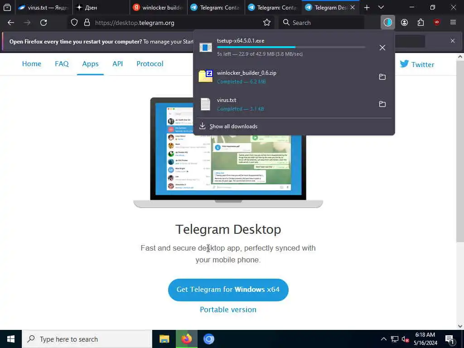Click the page vertical scrollbar thumb

460,151
